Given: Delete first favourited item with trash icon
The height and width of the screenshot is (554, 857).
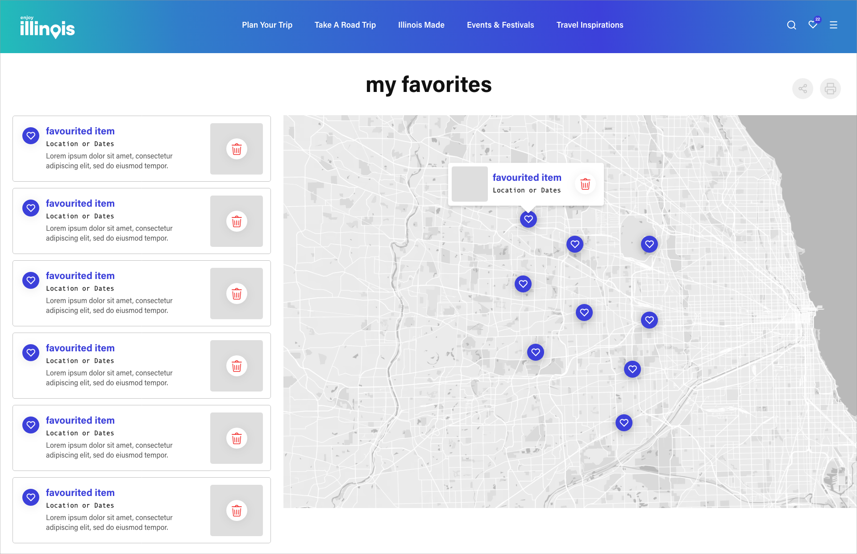Looking at the screenshot, I should 237,149.
